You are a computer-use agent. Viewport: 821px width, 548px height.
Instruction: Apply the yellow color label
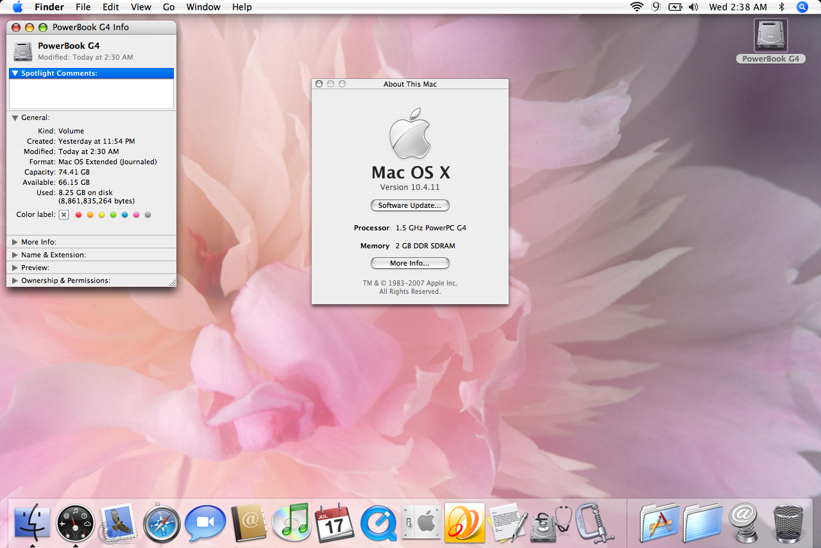pyautogui.click(x=102, y=215)
